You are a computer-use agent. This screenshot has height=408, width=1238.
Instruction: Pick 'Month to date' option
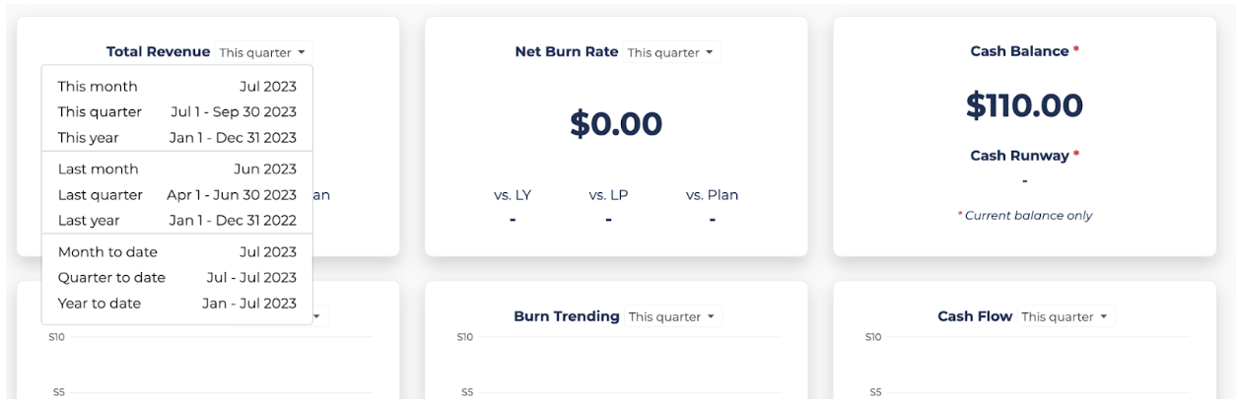[176, 252]
